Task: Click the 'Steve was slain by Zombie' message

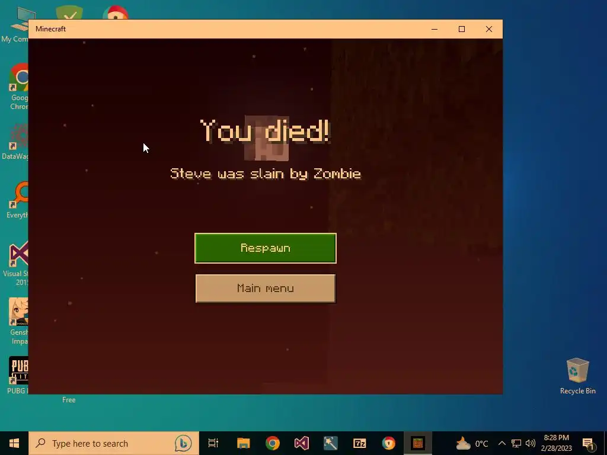Action: point(266,174)
